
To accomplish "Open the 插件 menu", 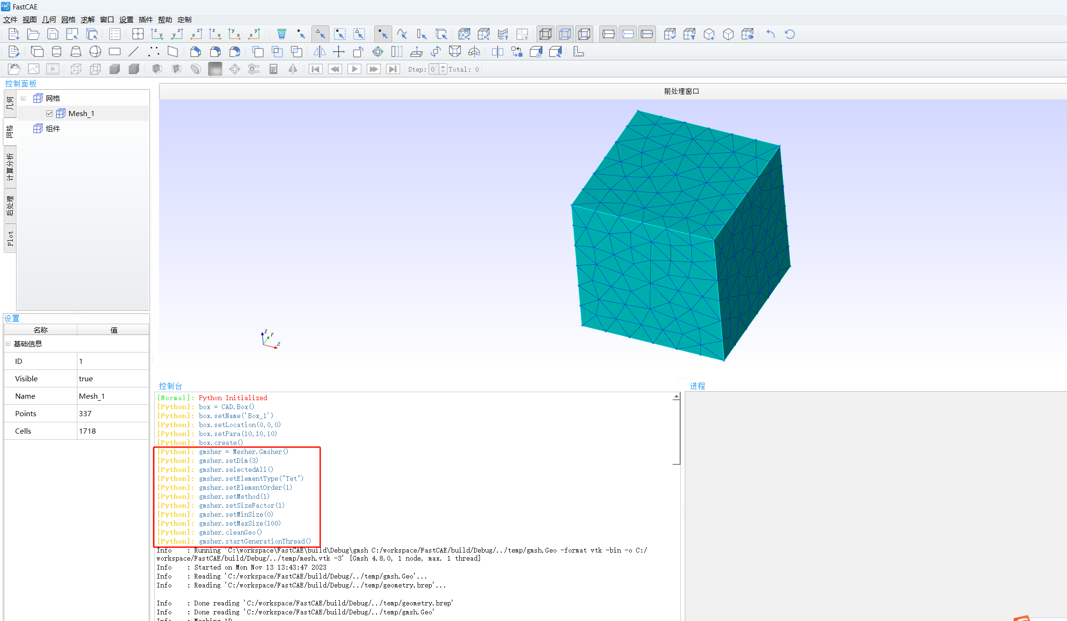I will 145,19.
